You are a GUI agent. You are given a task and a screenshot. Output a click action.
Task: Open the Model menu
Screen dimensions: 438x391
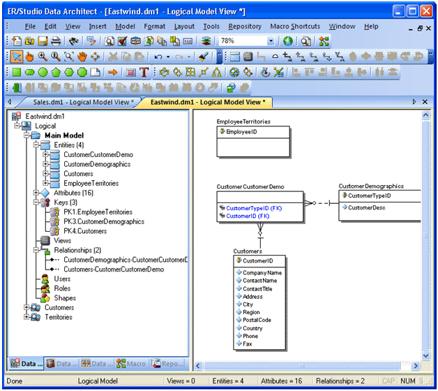125,27
